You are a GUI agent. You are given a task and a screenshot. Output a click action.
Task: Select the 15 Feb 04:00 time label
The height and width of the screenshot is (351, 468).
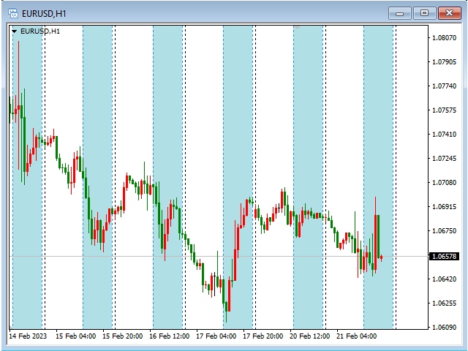(75, 336)
